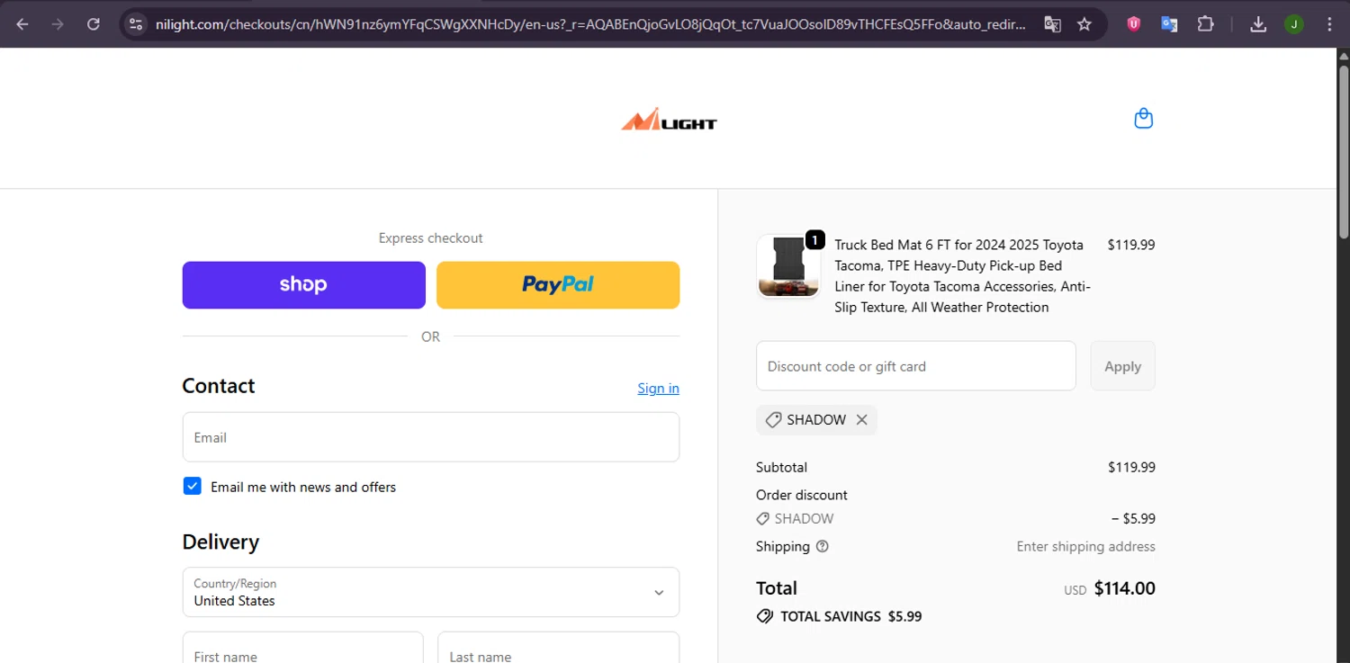Open the uBlock shield extension icon
Viewport: 1350px width, 663px height.
click(x=1134, y=24)
